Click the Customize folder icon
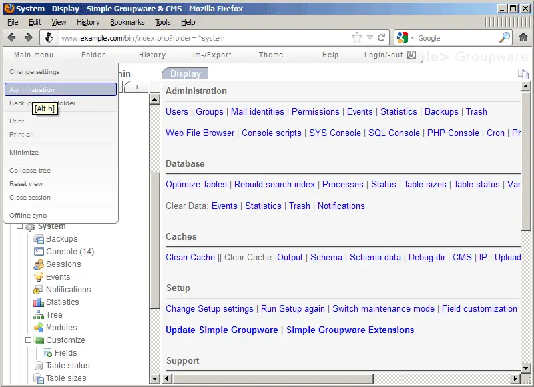This screenshot has width=534, height=387. tap(39, 340)
